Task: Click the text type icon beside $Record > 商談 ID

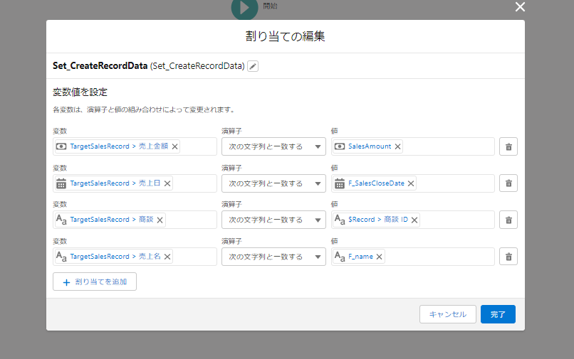Action: click(x=340, y=220)
